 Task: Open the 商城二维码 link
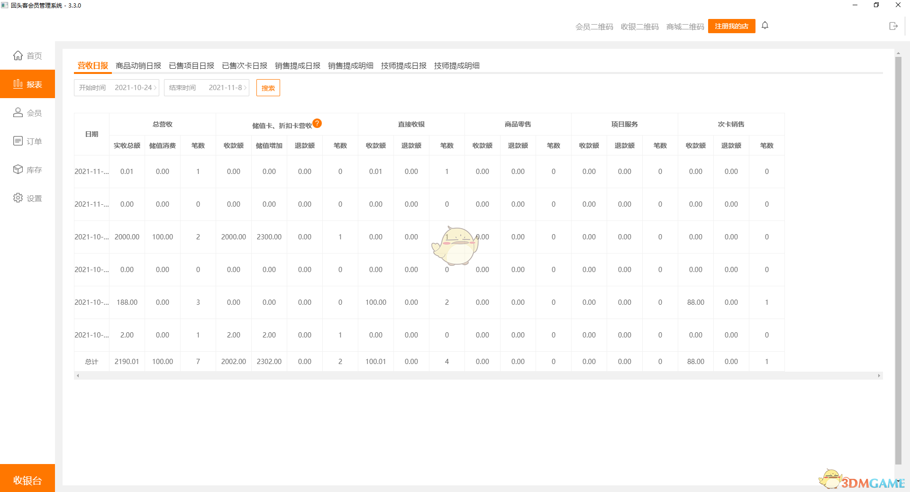pos(684,27)
